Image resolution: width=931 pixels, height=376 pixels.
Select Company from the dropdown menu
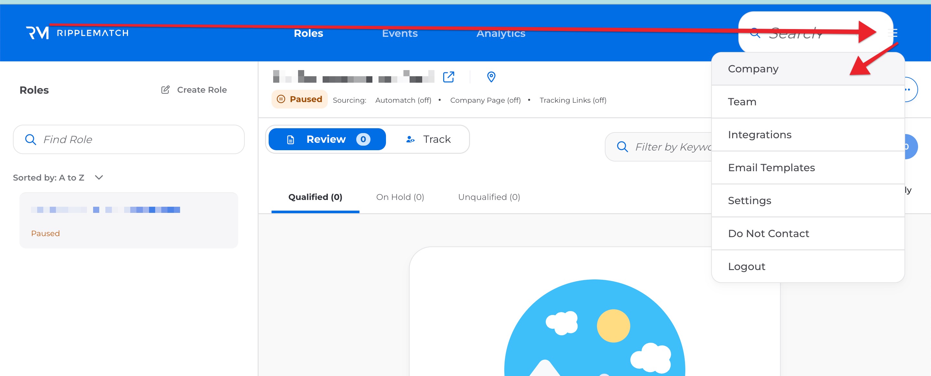coord(753,69)
